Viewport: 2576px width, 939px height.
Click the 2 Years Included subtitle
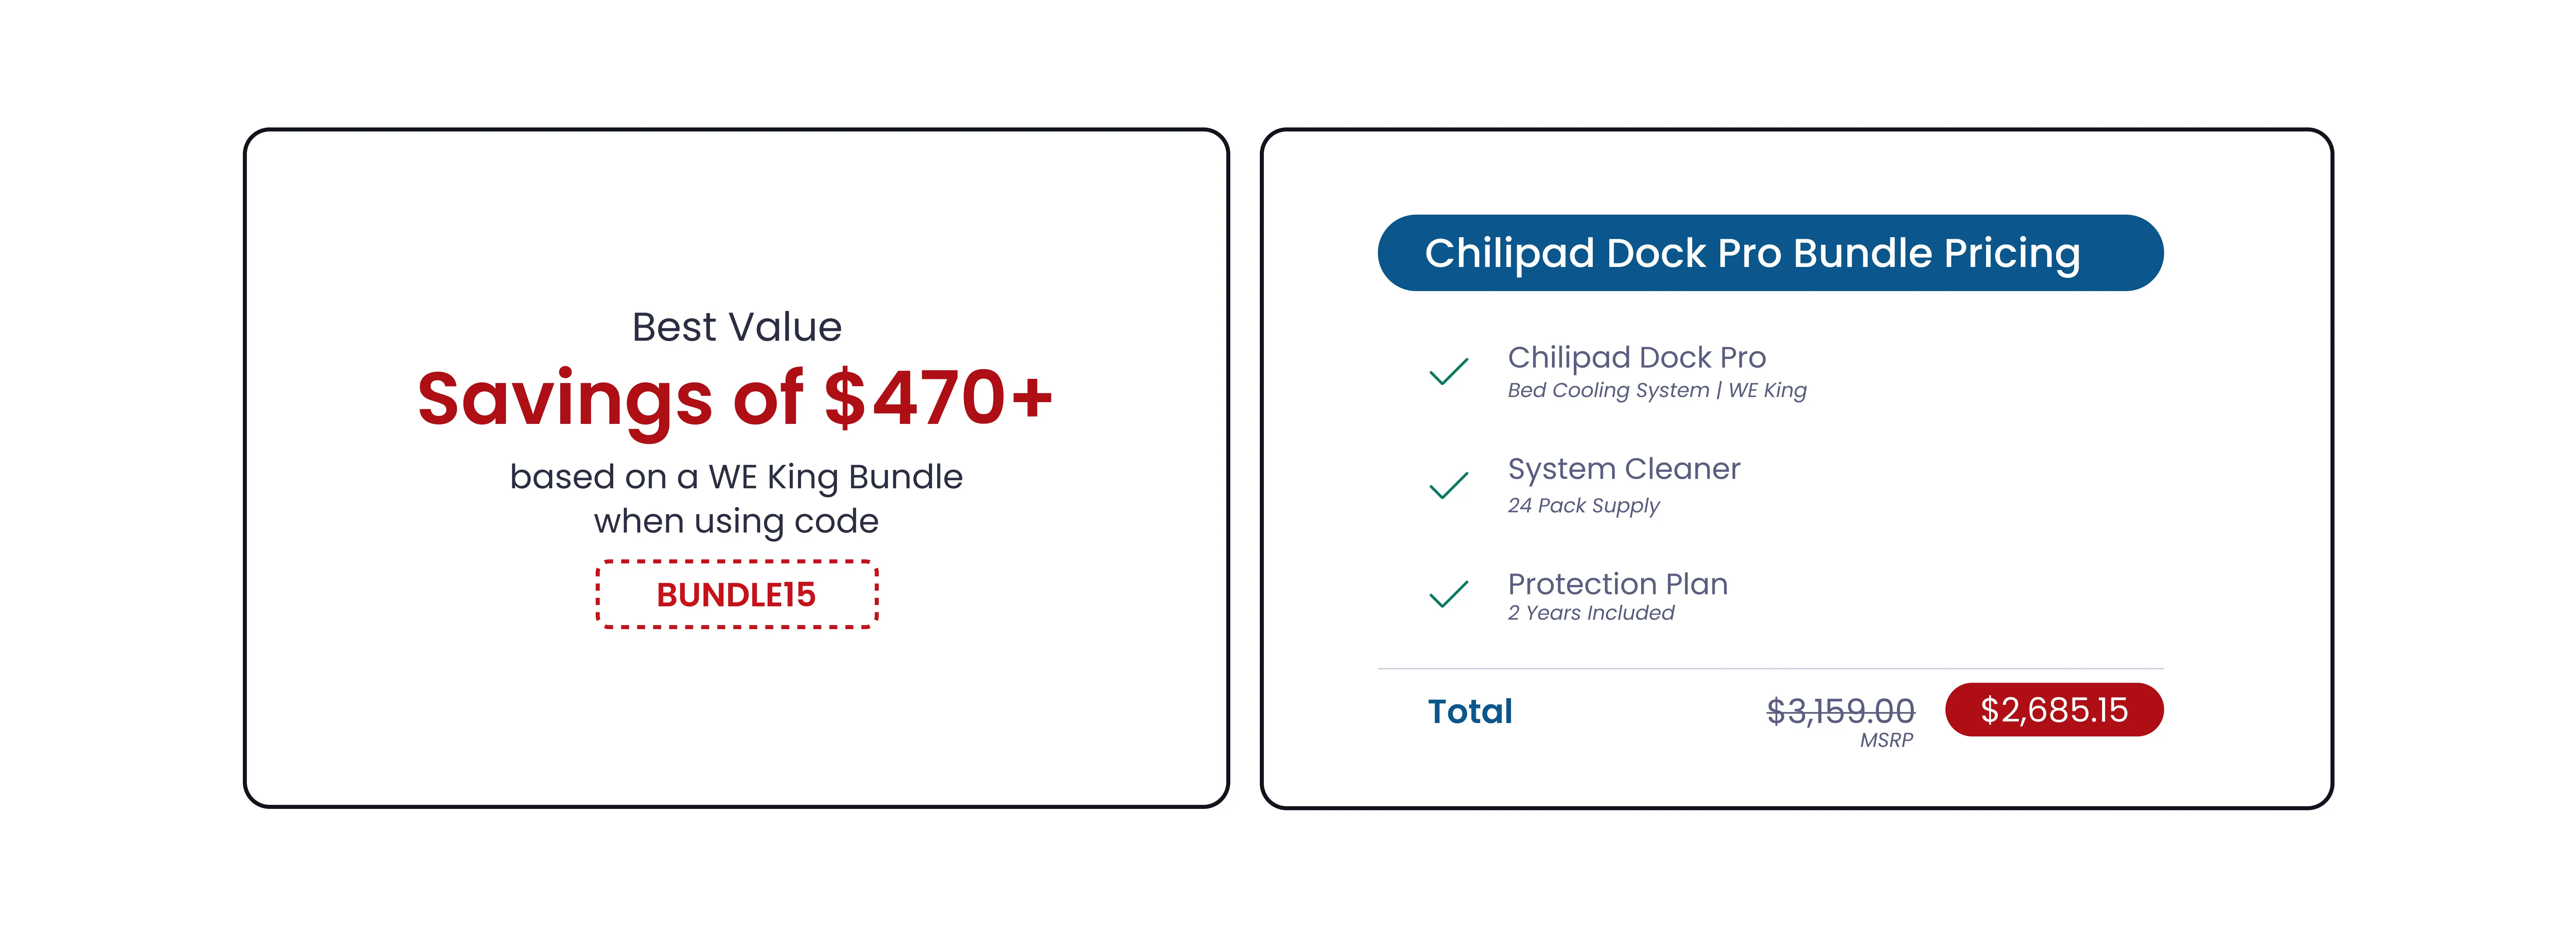click(x=1590, y=613)
